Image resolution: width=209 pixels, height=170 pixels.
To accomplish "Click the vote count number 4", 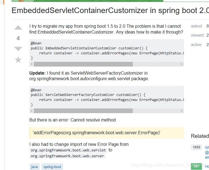I will pyautogui.click(x=18, y=38).
